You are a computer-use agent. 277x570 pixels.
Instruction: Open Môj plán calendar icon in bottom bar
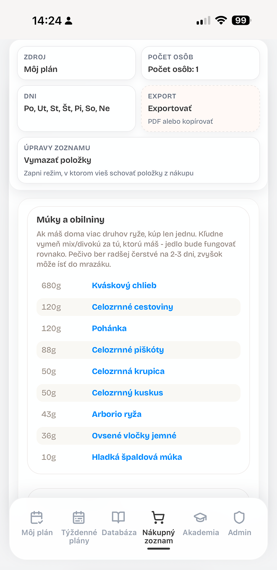coord(37,517)
